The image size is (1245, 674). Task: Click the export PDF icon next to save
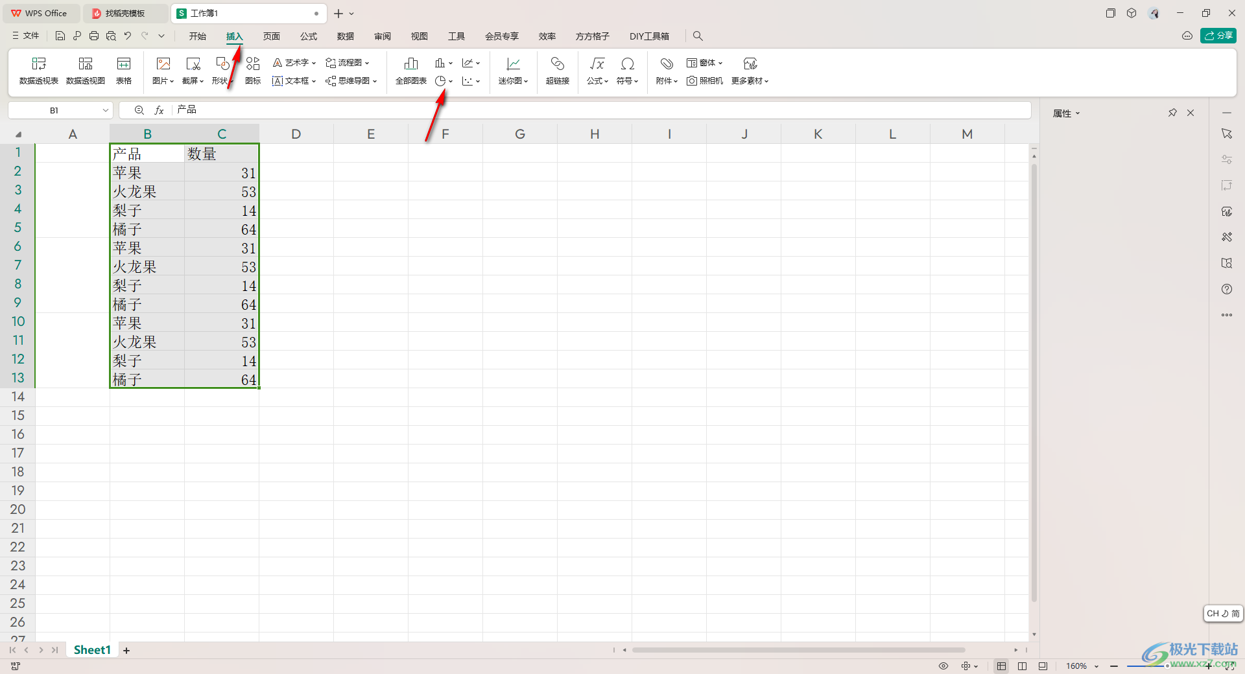coord(77,36)
